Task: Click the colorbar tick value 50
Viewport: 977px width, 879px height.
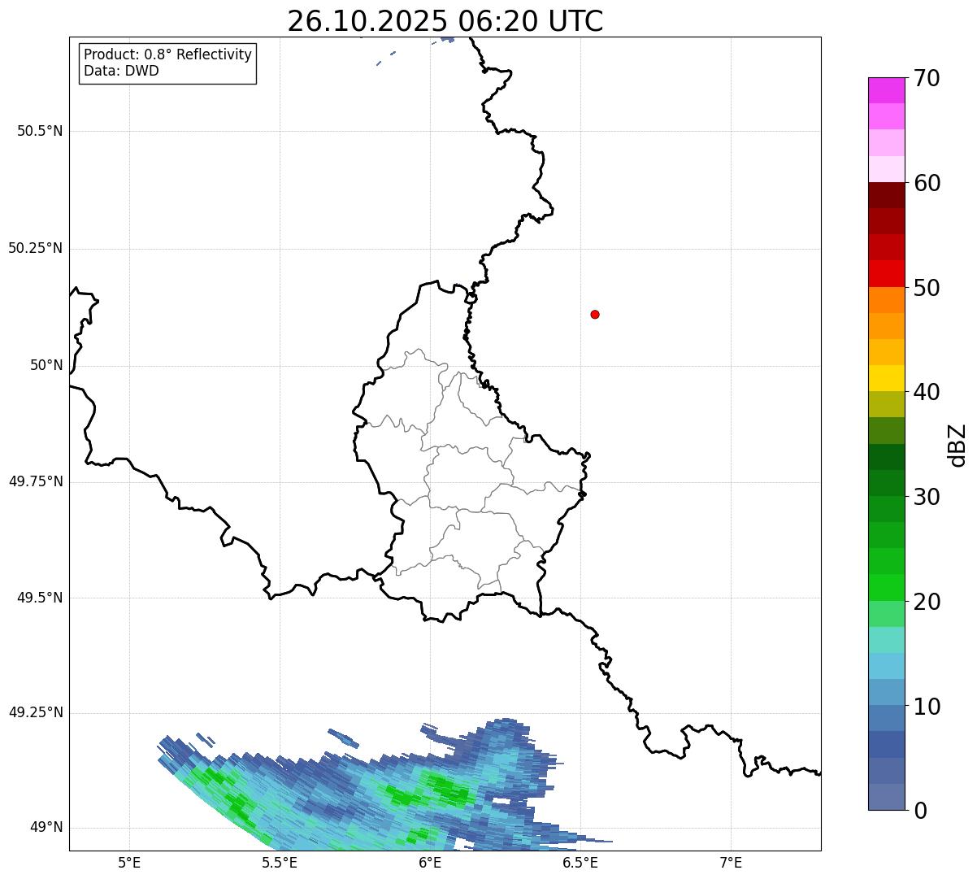Action: pos(927,288)
